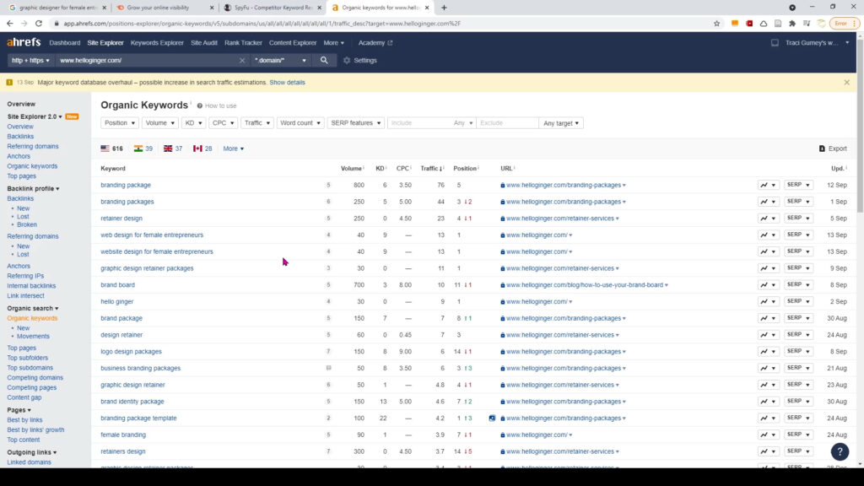Open the SERP features dropdown

pos(355,122)
